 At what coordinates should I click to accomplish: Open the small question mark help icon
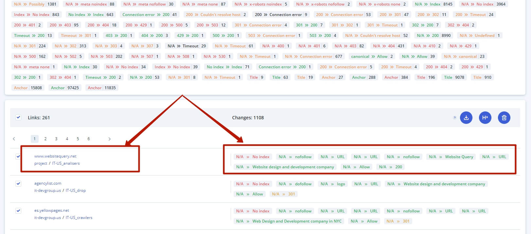pos(454,118)
